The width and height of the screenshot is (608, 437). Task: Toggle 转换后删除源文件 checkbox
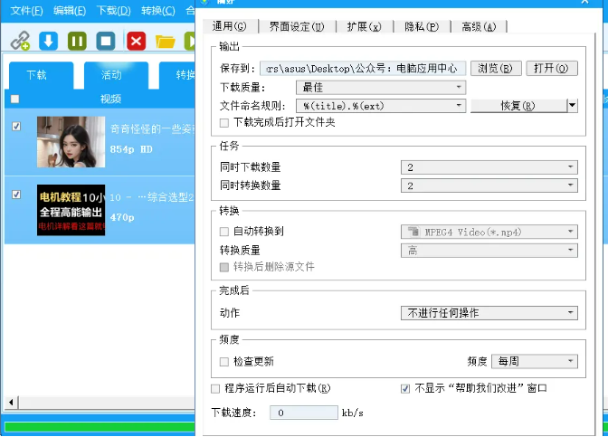point(224,267)
